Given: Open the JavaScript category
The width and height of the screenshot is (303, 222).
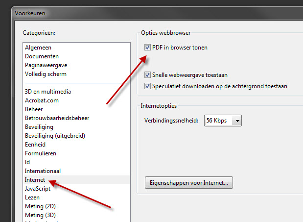Looking at the screenshot, I should (x=39, y=189).
